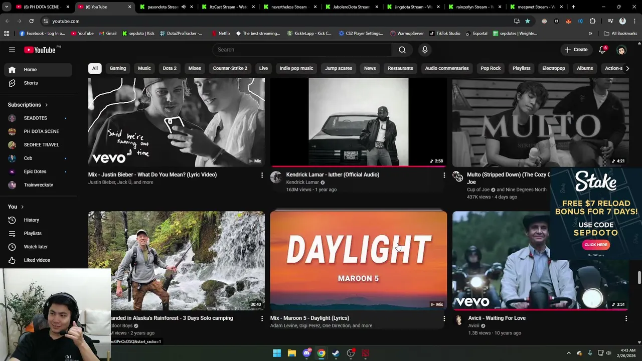Open Netflix bookmark
The width and height of the screenshot is (642, 361).
click(221, 34)
